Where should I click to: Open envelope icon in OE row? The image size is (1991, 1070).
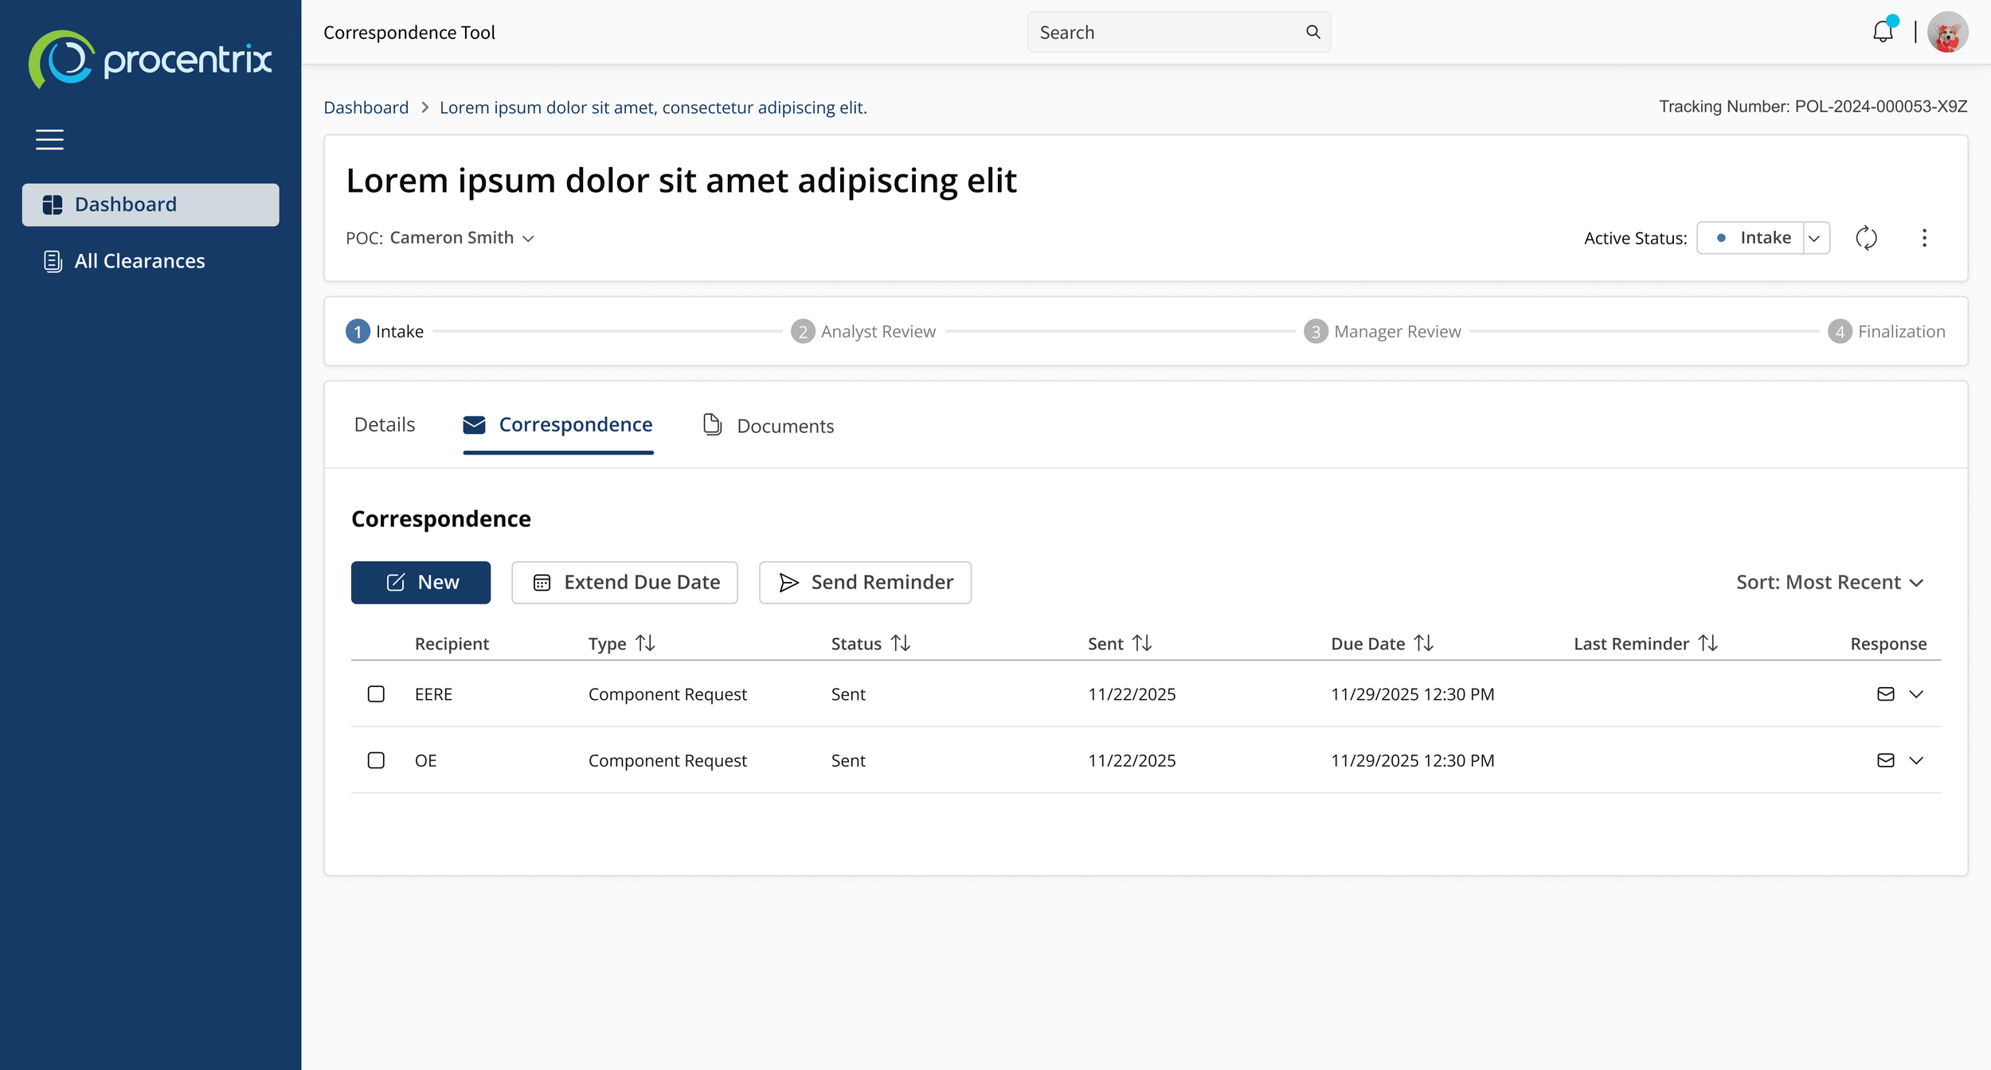pyautogui.click(x=1885, y=760)
